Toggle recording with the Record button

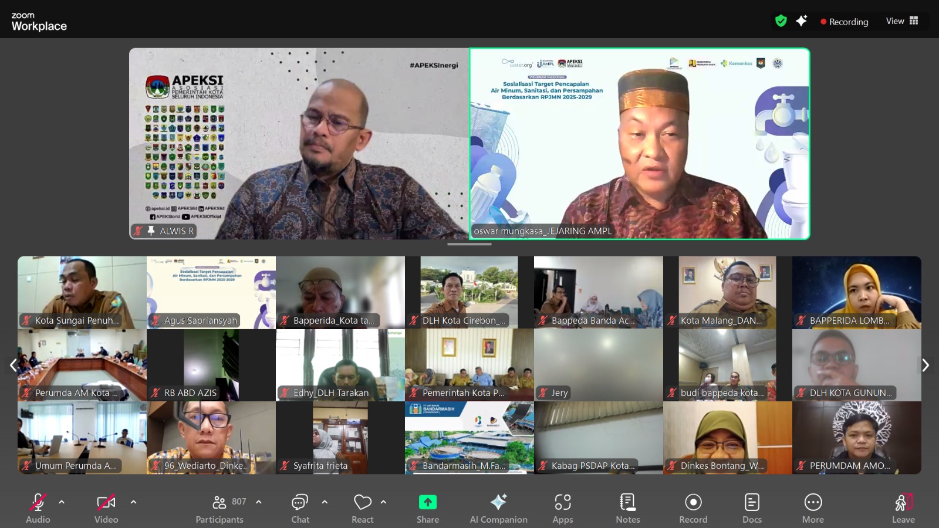[x=693, y=507]
